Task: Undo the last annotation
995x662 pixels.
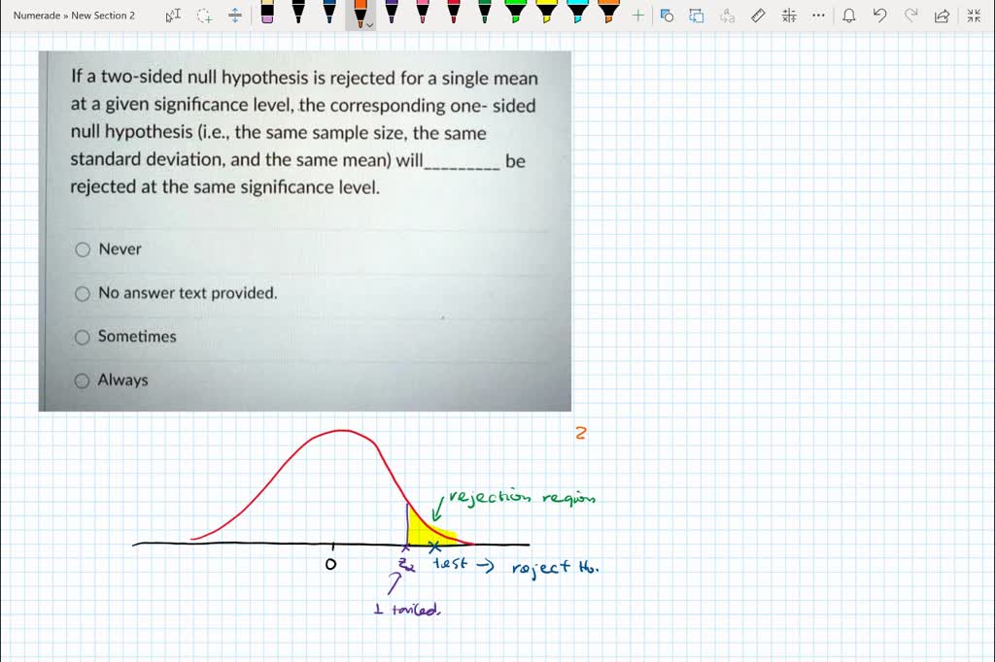Action: click(877, 15)
